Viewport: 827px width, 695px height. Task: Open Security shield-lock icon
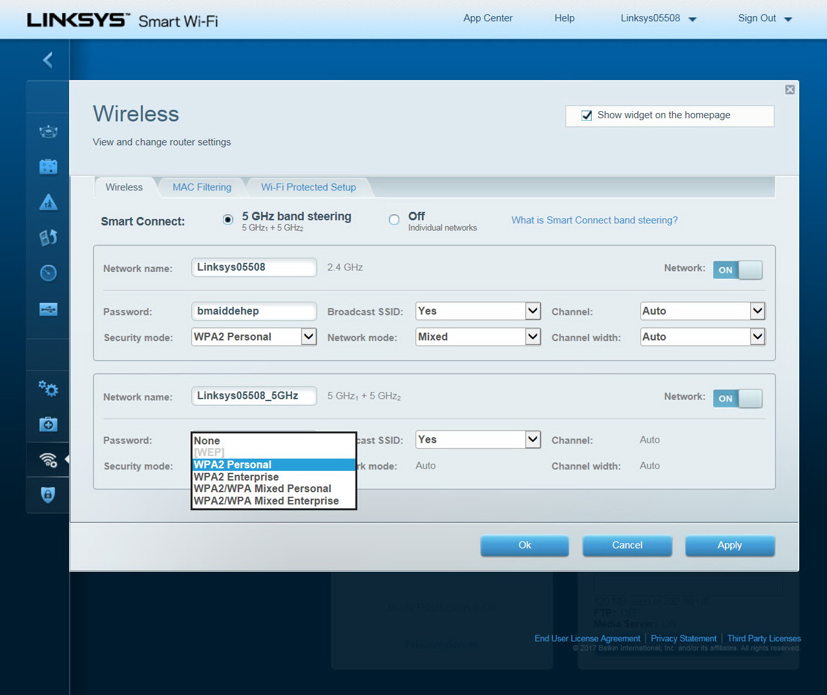(48, 495)
